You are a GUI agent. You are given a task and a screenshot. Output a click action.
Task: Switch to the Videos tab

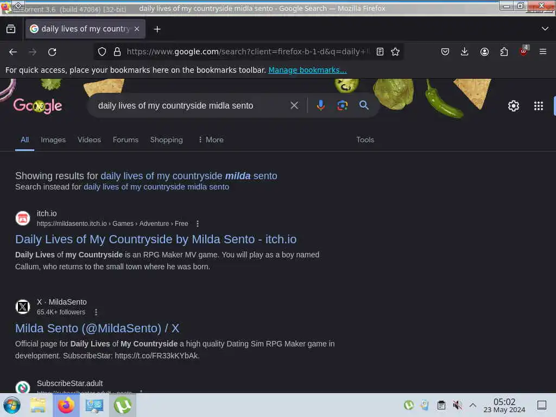click(90, 140)
